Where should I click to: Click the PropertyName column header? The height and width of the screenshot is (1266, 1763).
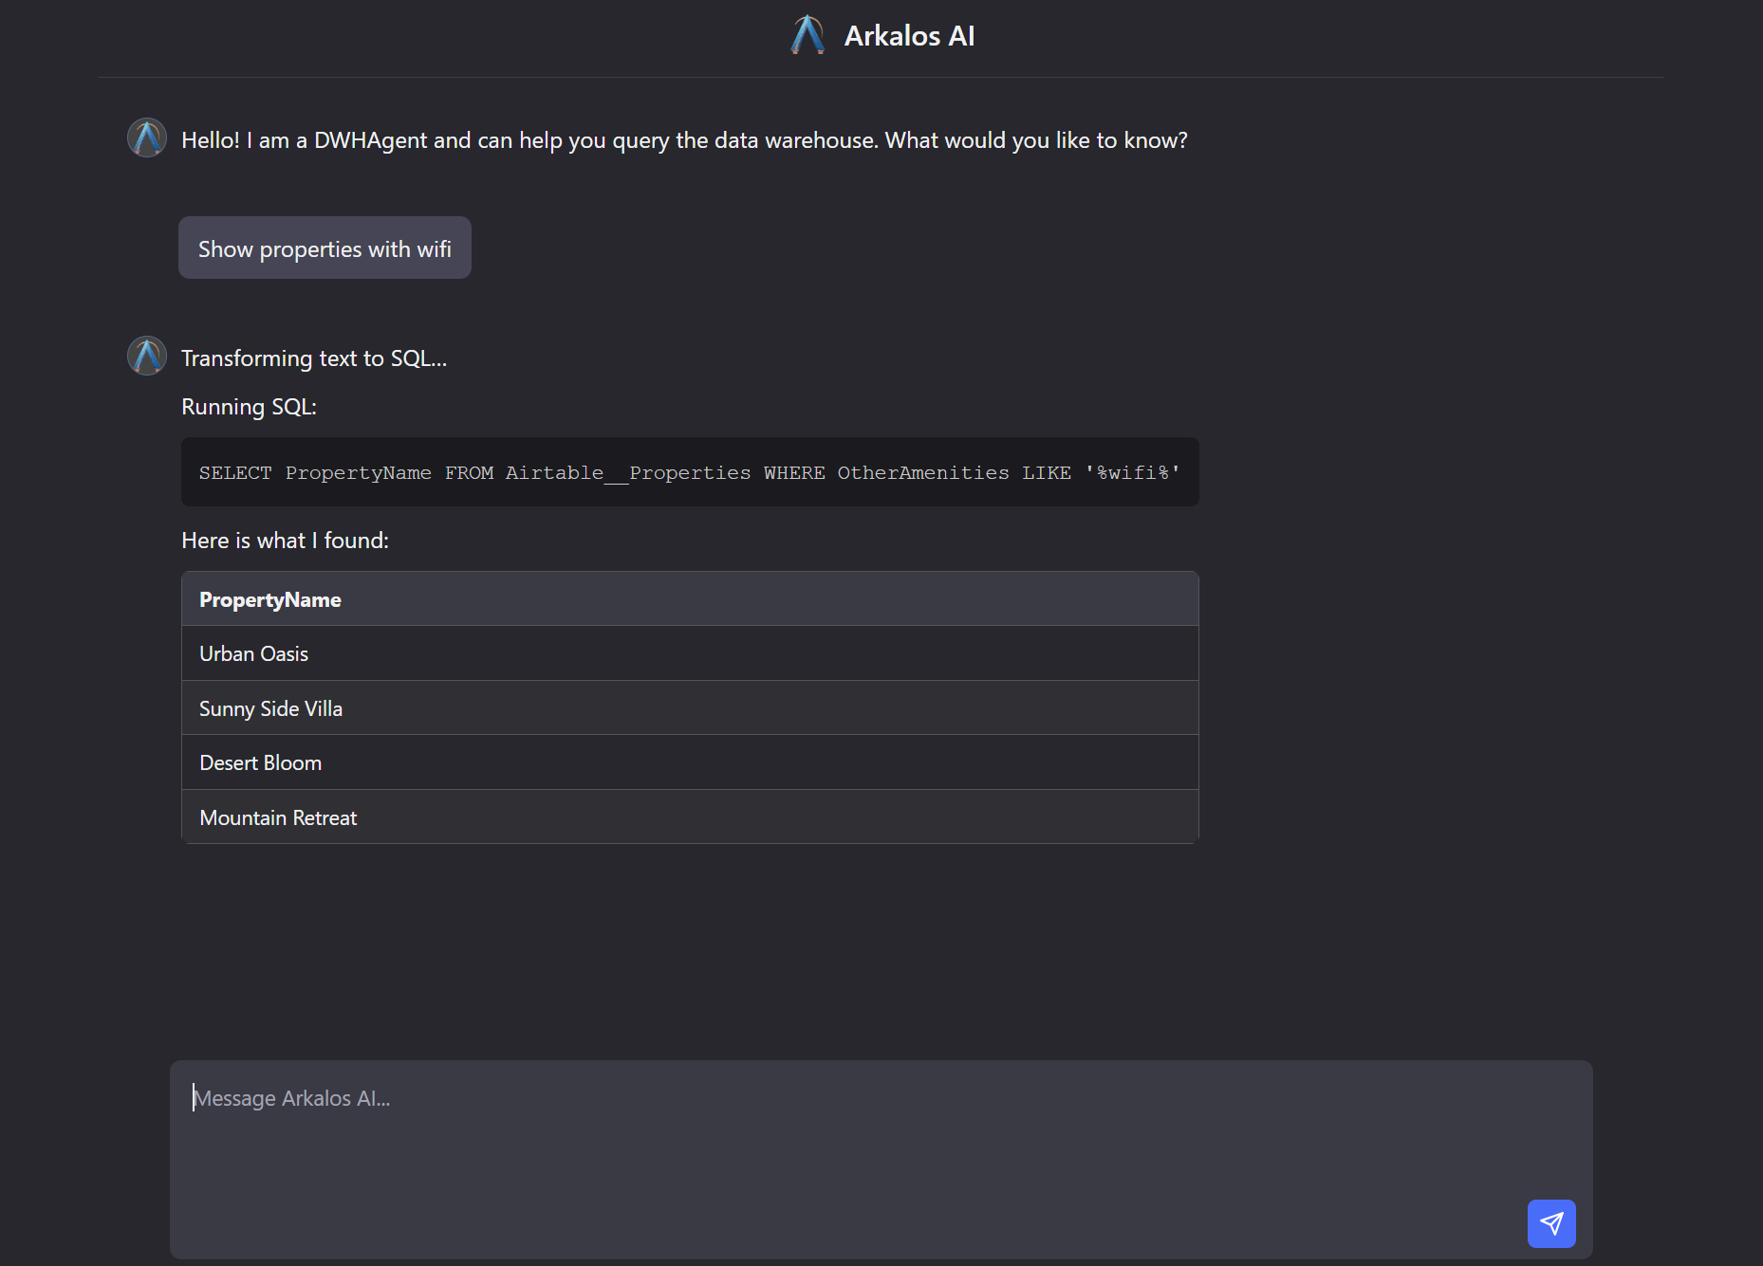(270, 599)
